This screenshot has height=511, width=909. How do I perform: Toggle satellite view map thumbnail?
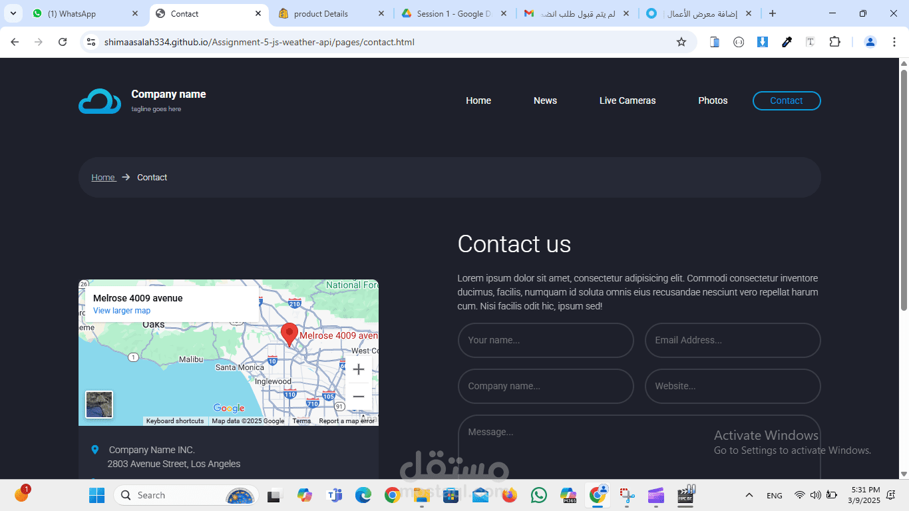[x=99, y=405]
